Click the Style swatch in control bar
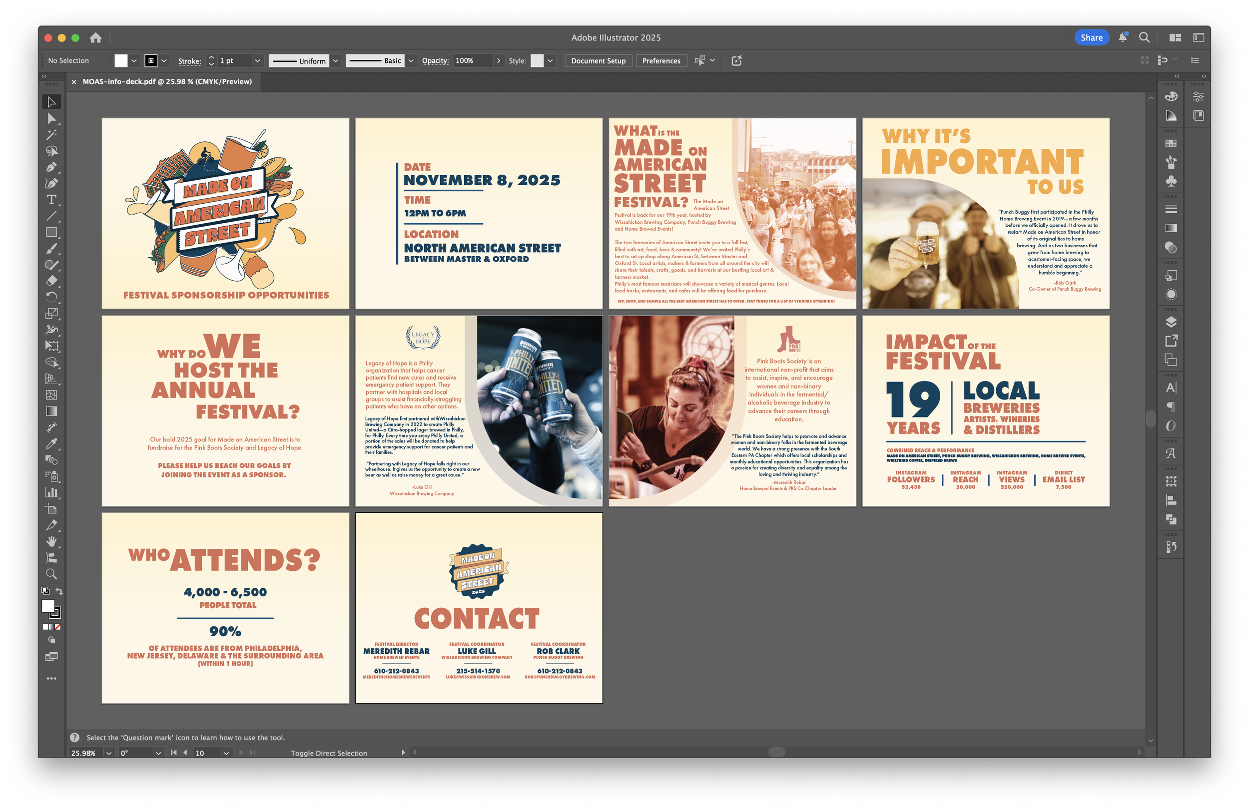This screenshot has height=808, width=1249. pos(537,61)
